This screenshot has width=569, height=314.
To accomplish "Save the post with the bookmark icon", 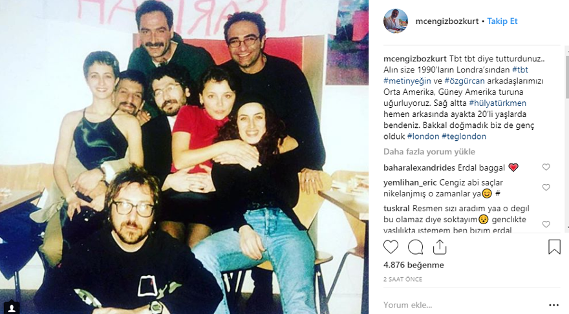I will 554,247.
